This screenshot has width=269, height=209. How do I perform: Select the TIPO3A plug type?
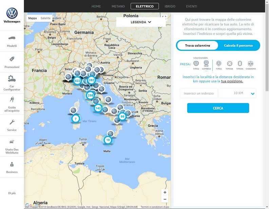229,65
